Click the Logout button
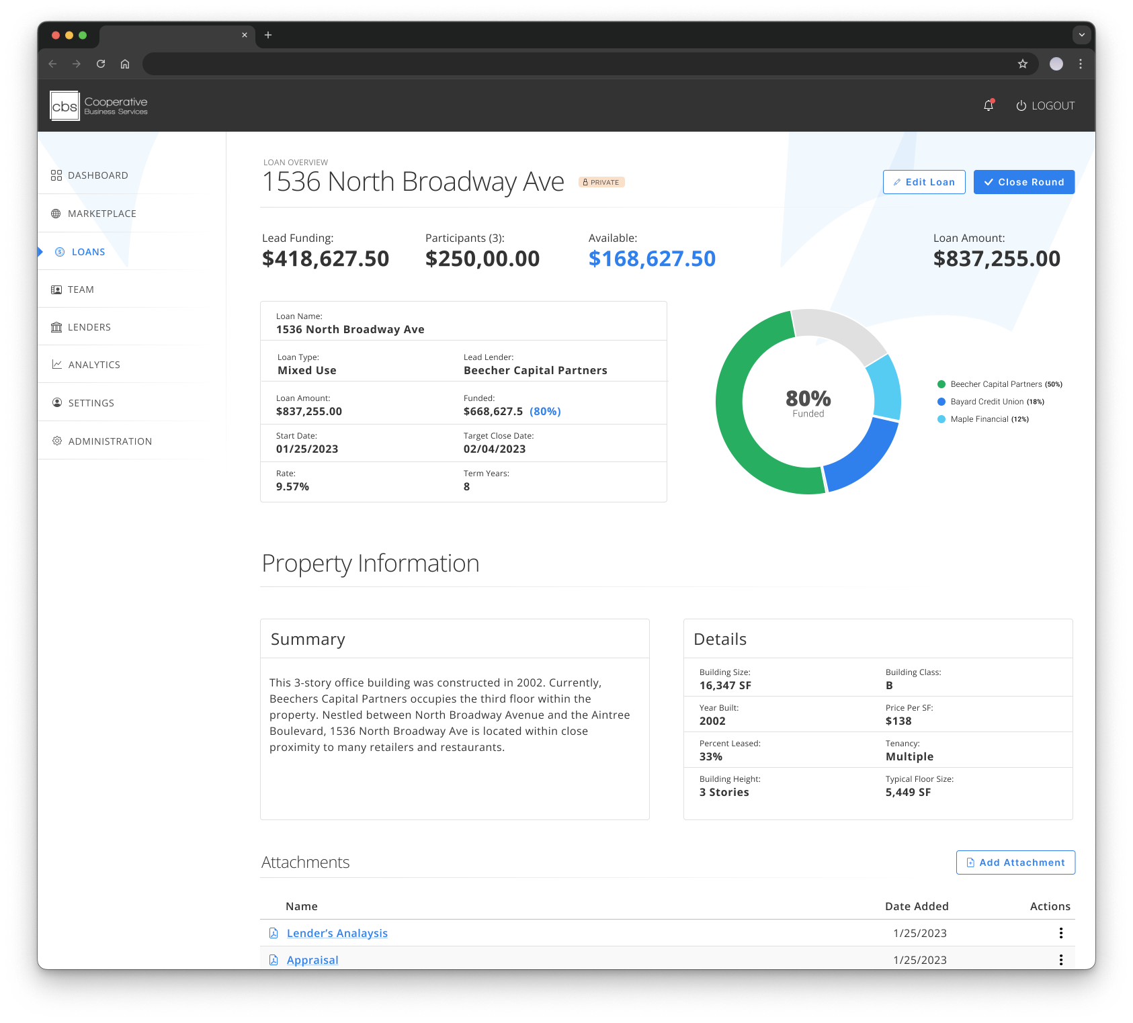The width and height of the screenshot is (1133, 1023). (1045, 105)
